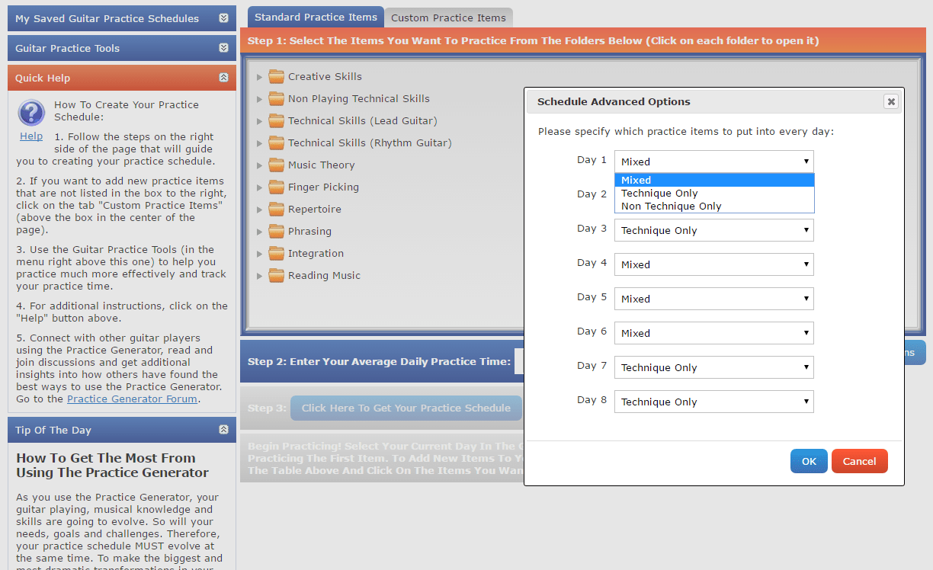Screen dimensions: 933x570
Task: Click the Phrasing folder icon
Action: [x=276, y=231]
